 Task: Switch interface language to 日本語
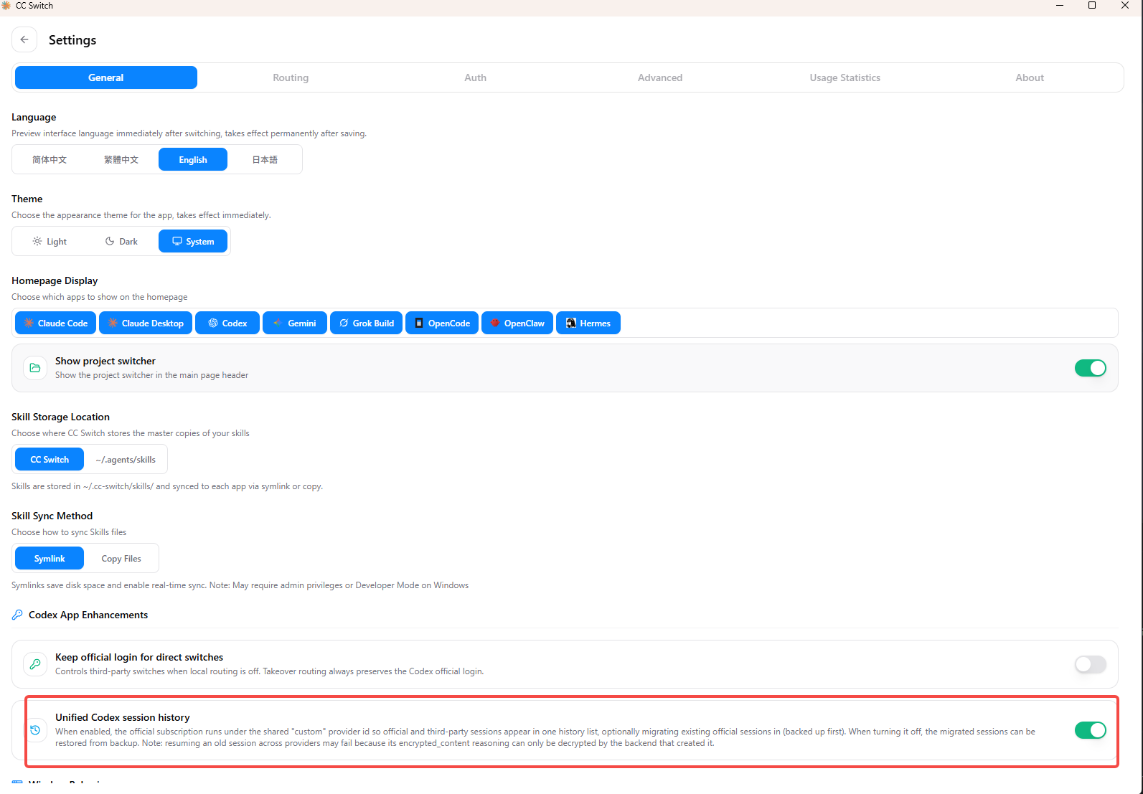pyautogui.click(x=265, y=159)
